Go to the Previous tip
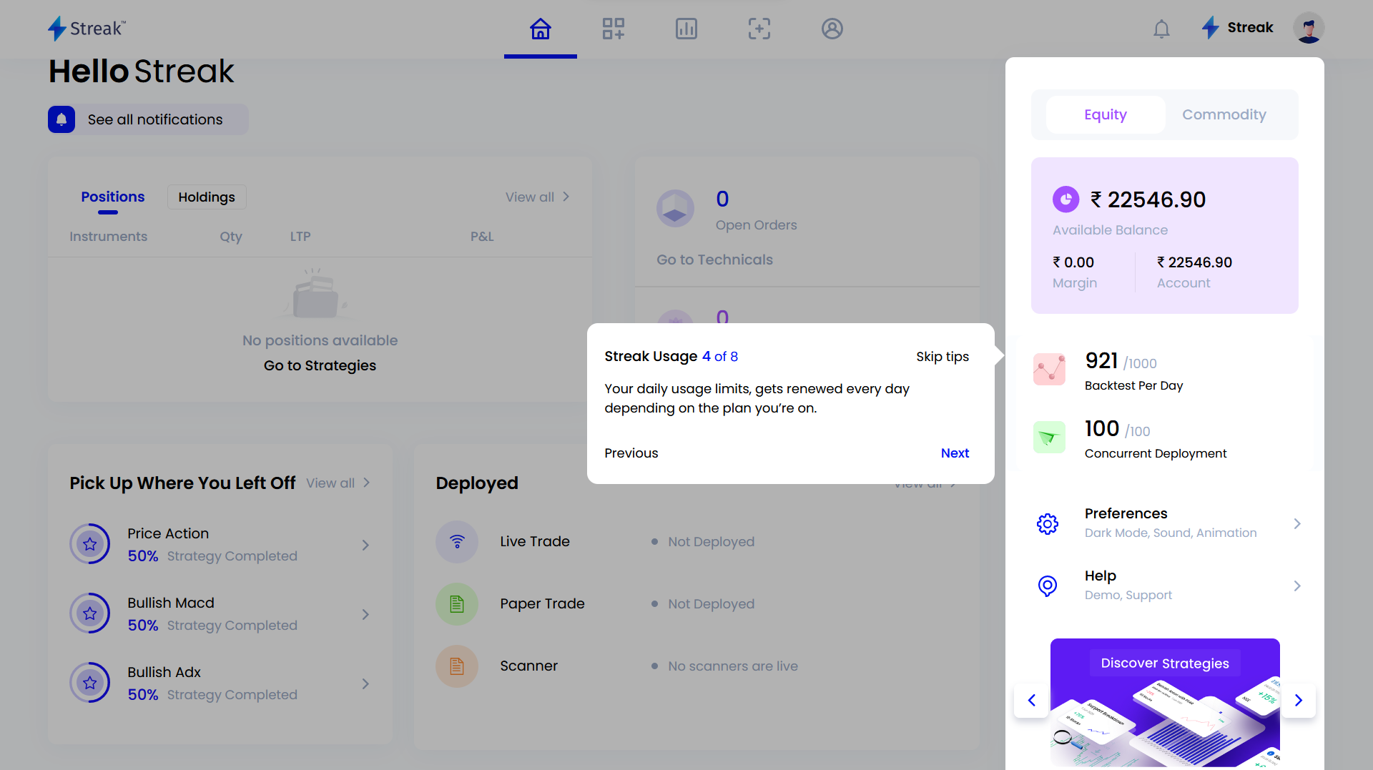This screenshot has width=1373, height=770. point(631,453)
